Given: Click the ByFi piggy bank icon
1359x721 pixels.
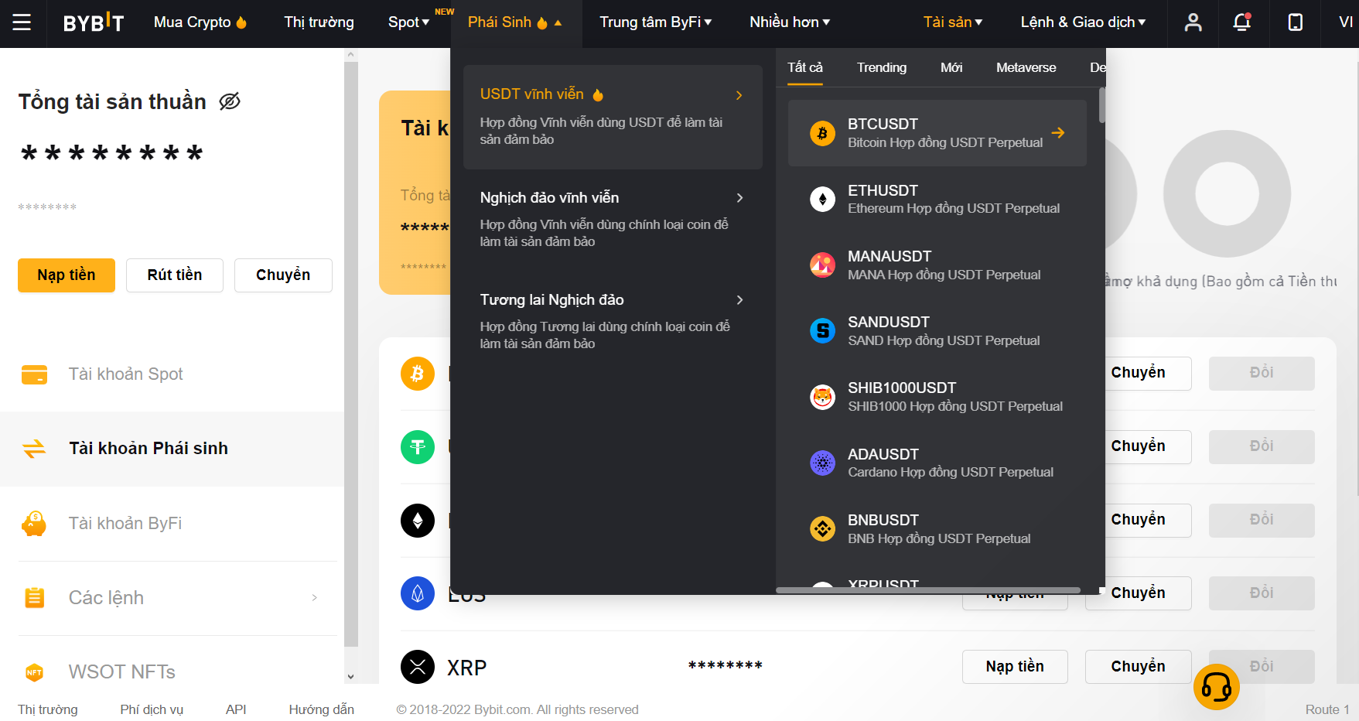Looking at the screenshot, I should coord(34,524).
